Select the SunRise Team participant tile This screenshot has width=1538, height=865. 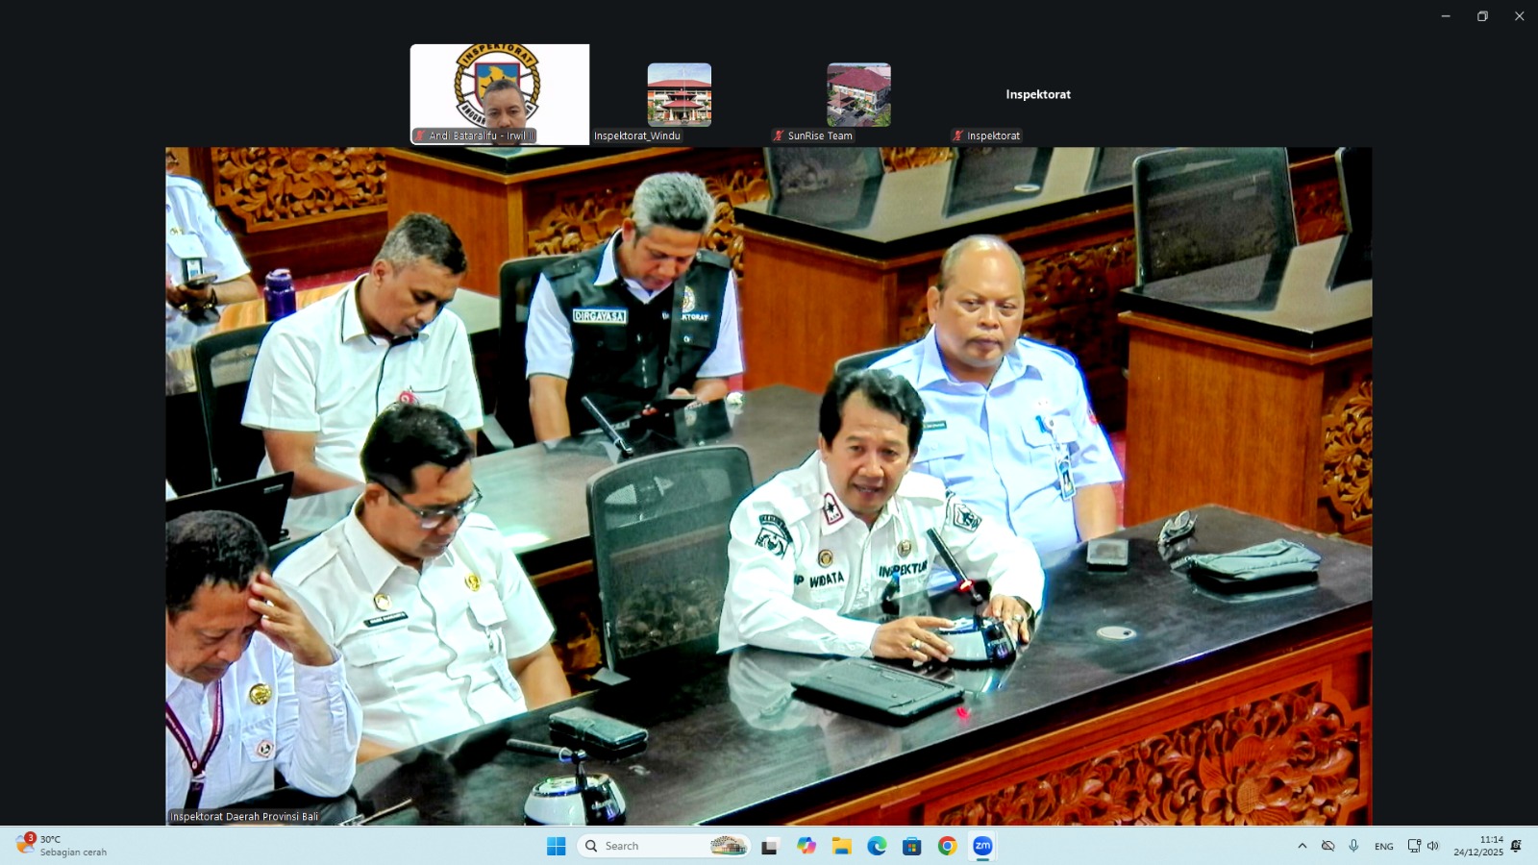tap(858, 95)
